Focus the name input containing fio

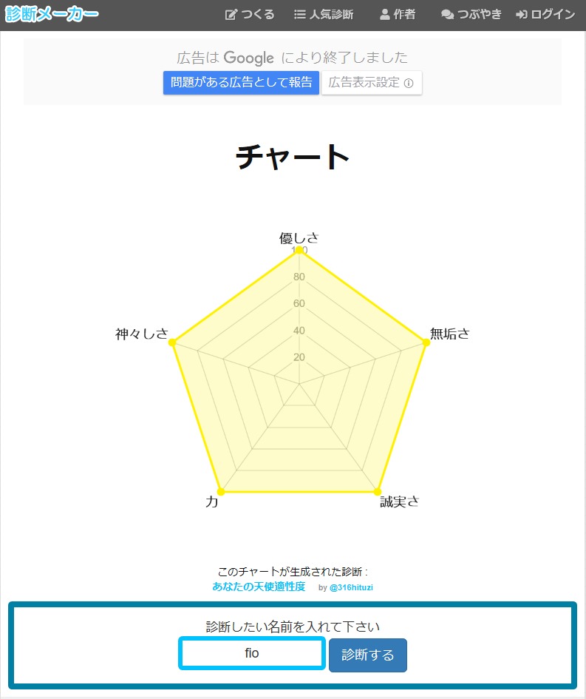tap(252, 654)
